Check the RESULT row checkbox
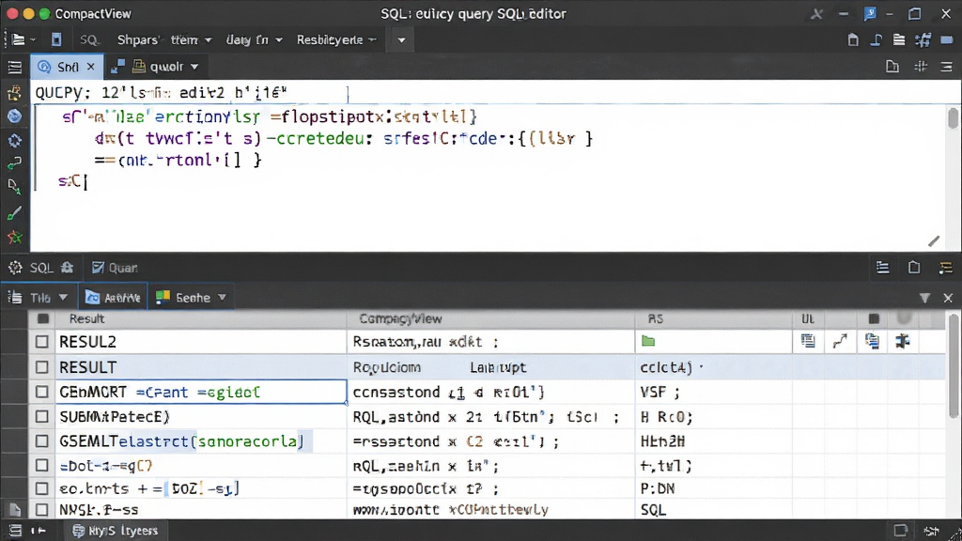The height and width of the screenshot is (541, 962). tap(41, 367)
